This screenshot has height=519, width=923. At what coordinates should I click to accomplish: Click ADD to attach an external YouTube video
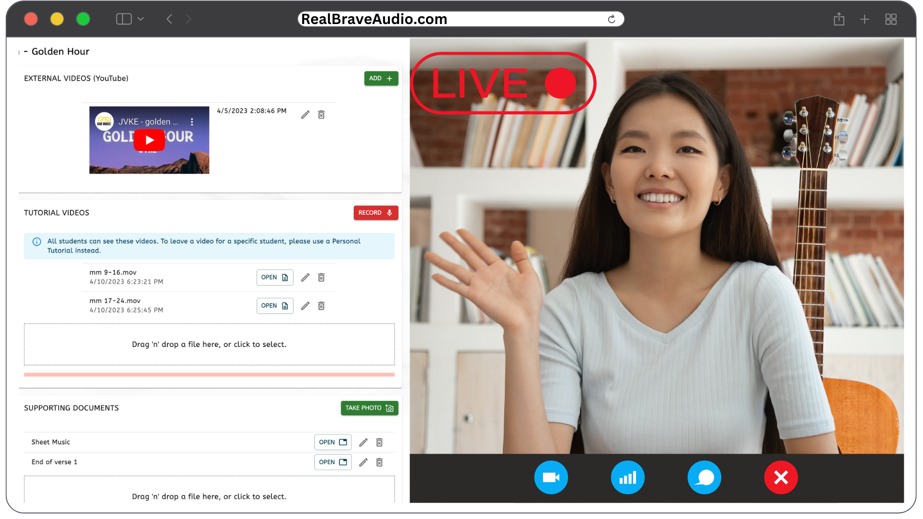381,78
